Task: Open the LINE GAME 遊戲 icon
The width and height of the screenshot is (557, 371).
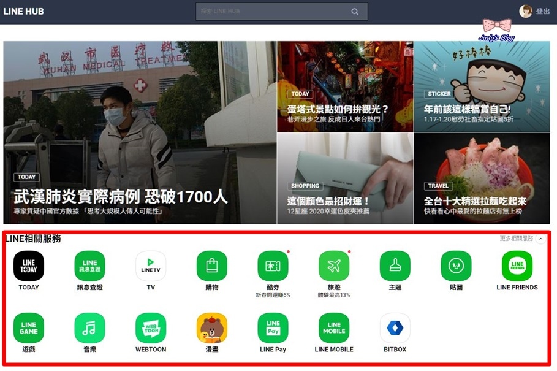Action: click(x=29, y=328)
